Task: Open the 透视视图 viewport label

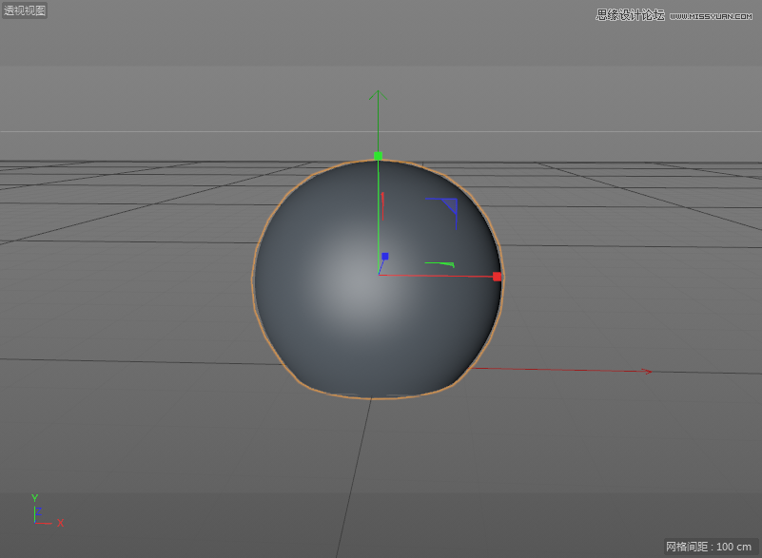Action: click(x=25, y=10)
